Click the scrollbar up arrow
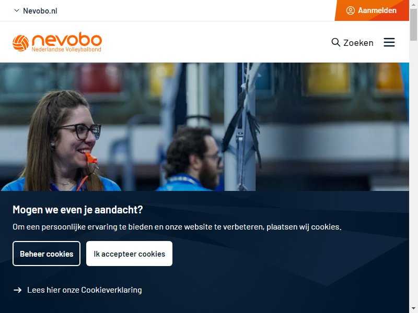The height and width of the screenshot is (313, 418). [x=413, y=4]
